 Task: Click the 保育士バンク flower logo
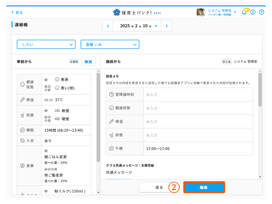(117, 12)
